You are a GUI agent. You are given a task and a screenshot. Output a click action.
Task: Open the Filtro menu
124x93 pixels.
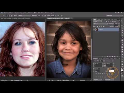tap(35, 13)
